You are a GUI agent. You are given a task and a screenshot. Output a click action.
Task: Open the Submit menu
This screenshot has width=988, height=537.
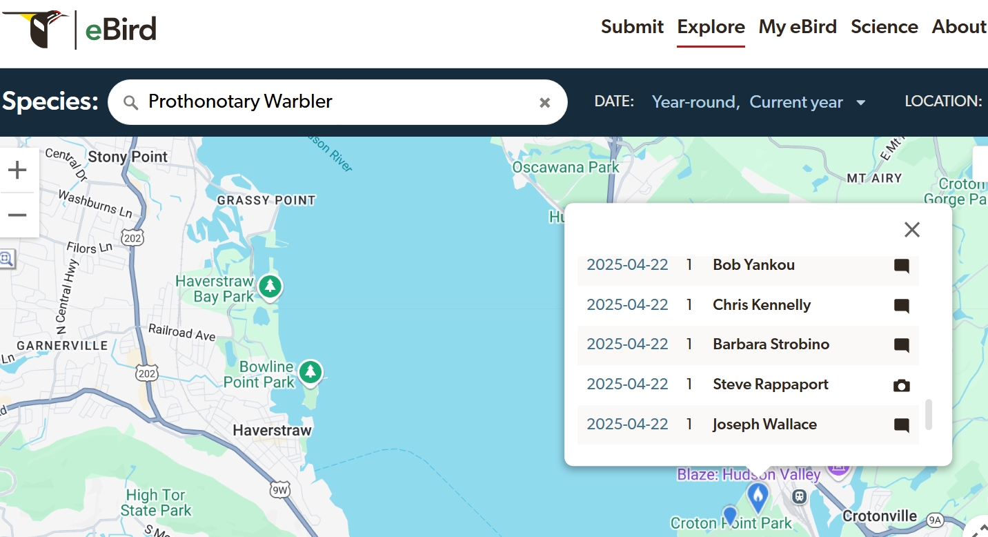pyautogui.click(x=632, y=27)
